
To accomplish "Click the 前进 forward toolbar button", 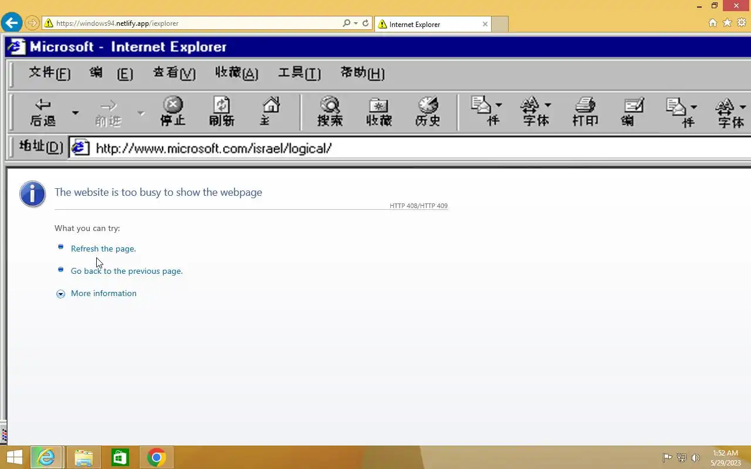I will click(108, 112).
